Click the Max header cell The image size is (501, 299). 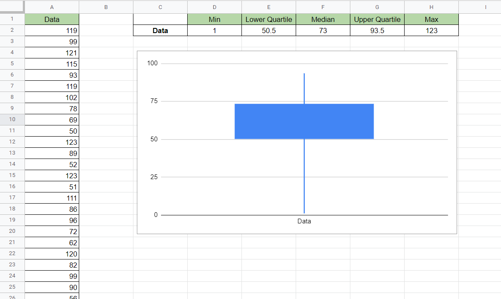(431, 19)
